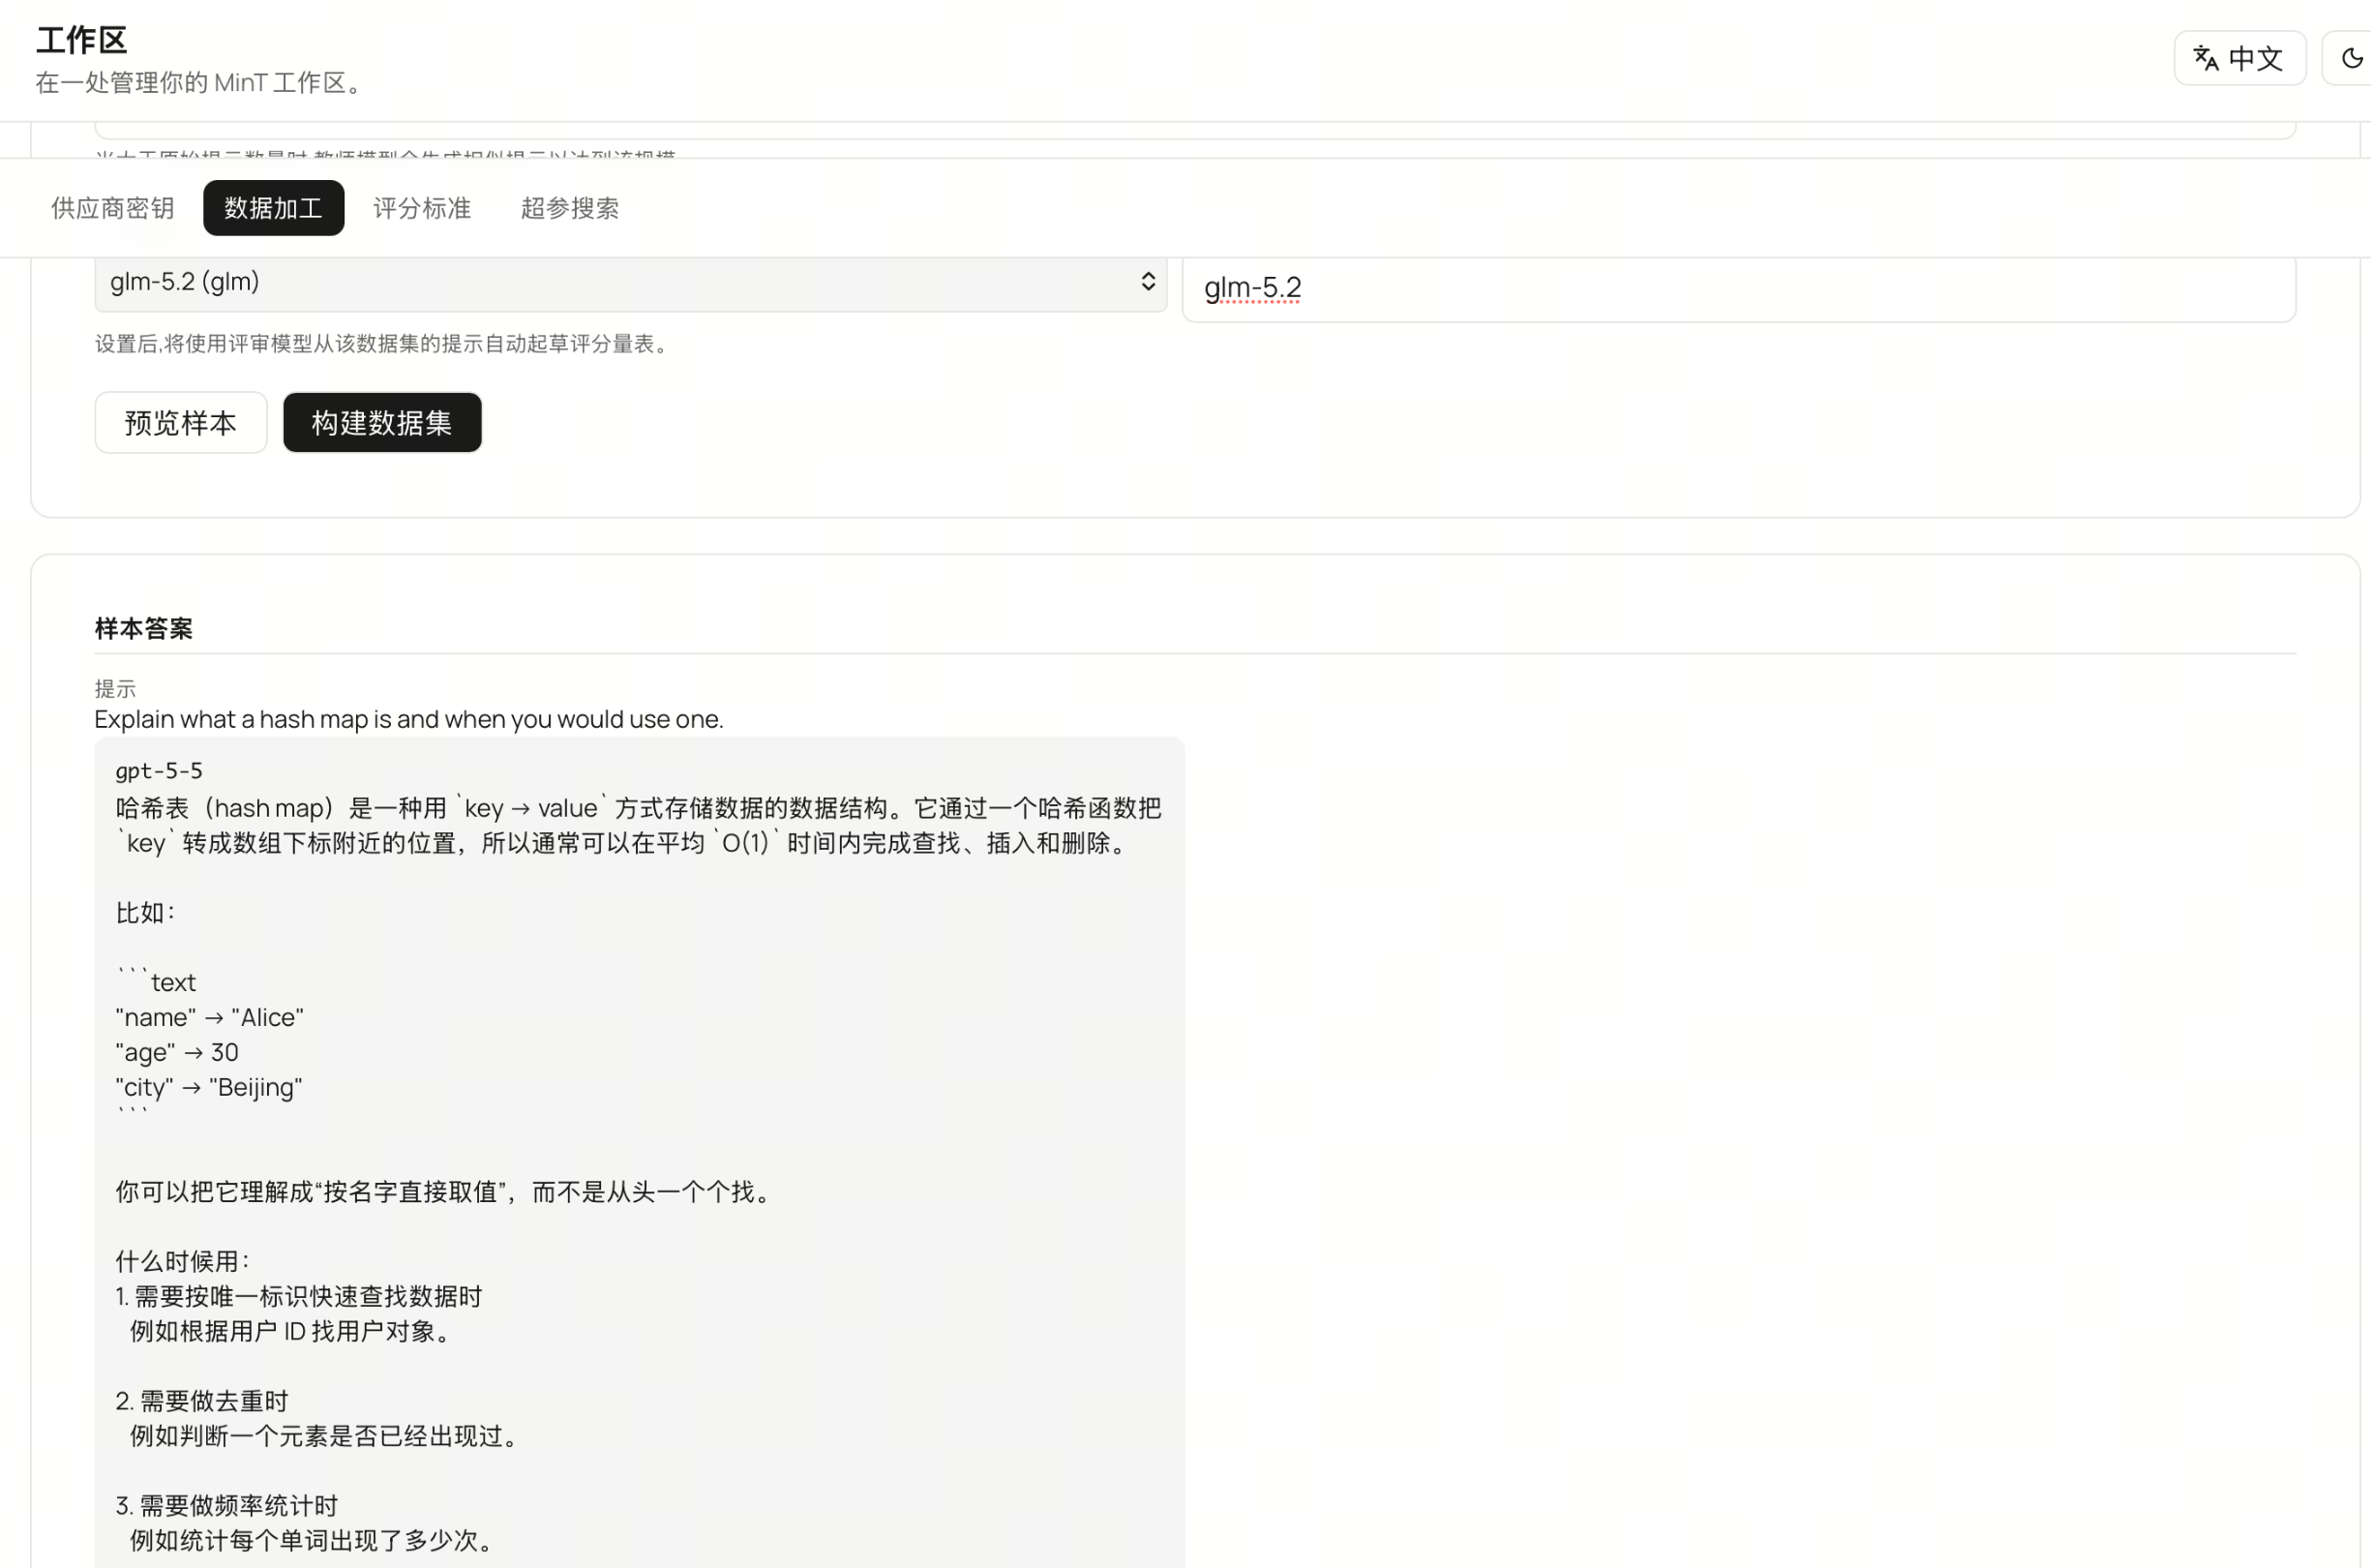Open the 中文 language switcher
This screenshot has height=1568, width=2371.
tap(2239, 58)
